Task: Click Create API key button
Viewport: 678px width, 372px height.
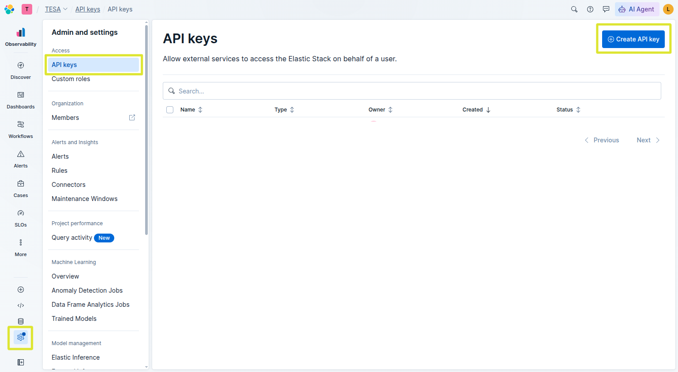Action: pos(633,39)
